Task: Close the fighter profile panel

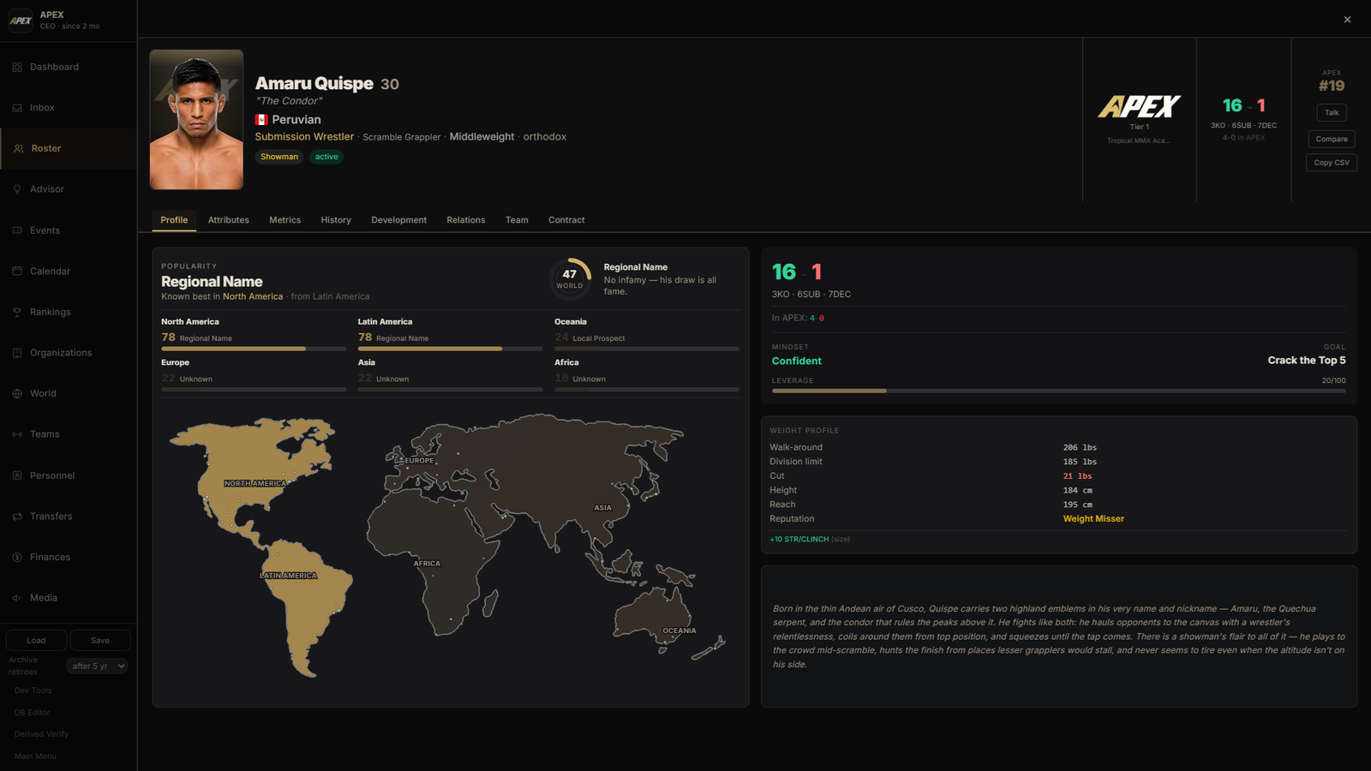Action: 1347,19
